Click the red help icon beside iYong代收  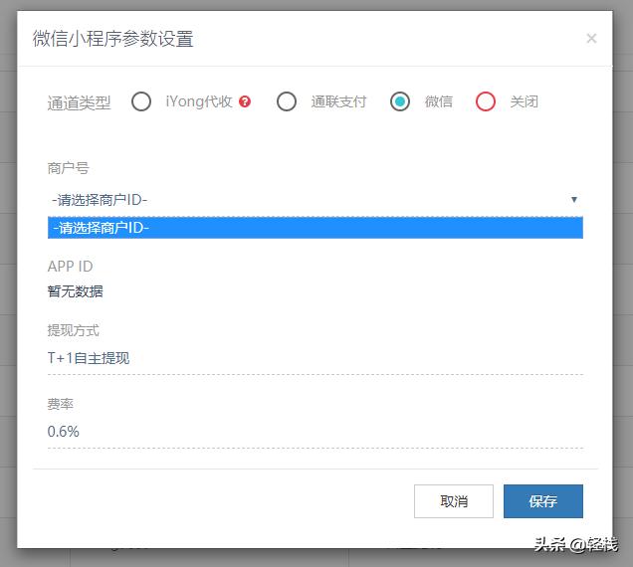[245, 101]
